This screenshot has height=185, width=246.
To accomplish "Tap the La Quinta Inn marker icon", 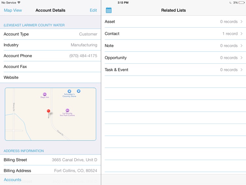I will coord(67,110).
